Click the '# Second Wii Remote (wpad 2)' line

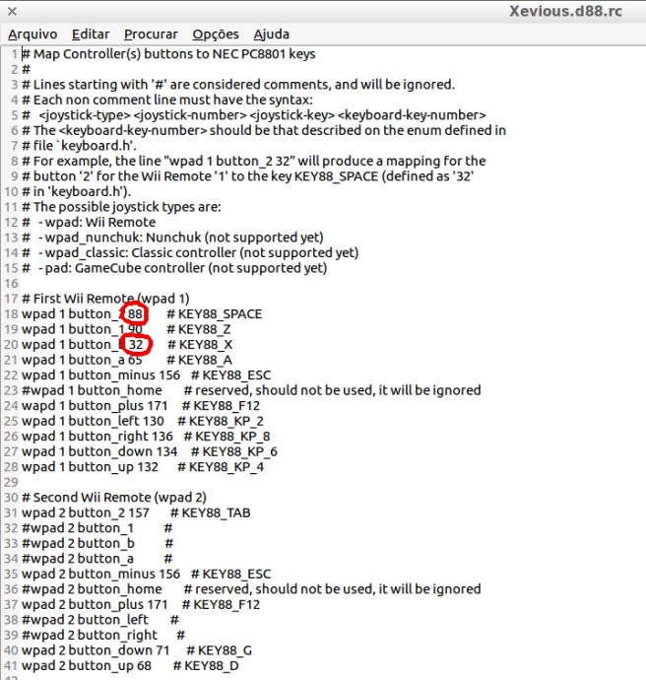click(114, 498)
